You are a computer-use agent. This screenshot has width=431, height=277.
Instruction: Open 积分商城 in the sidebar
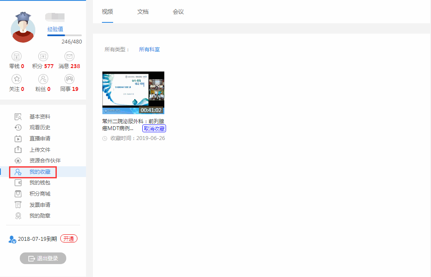coord(40,194)
